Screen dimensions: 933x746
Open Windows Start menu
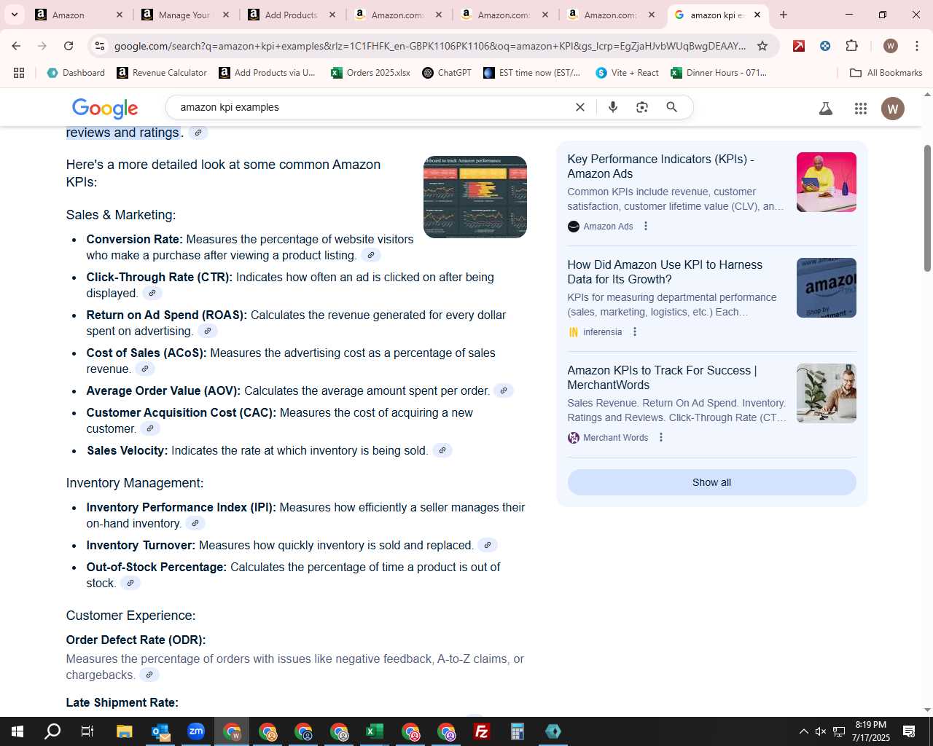pos(17,731)
